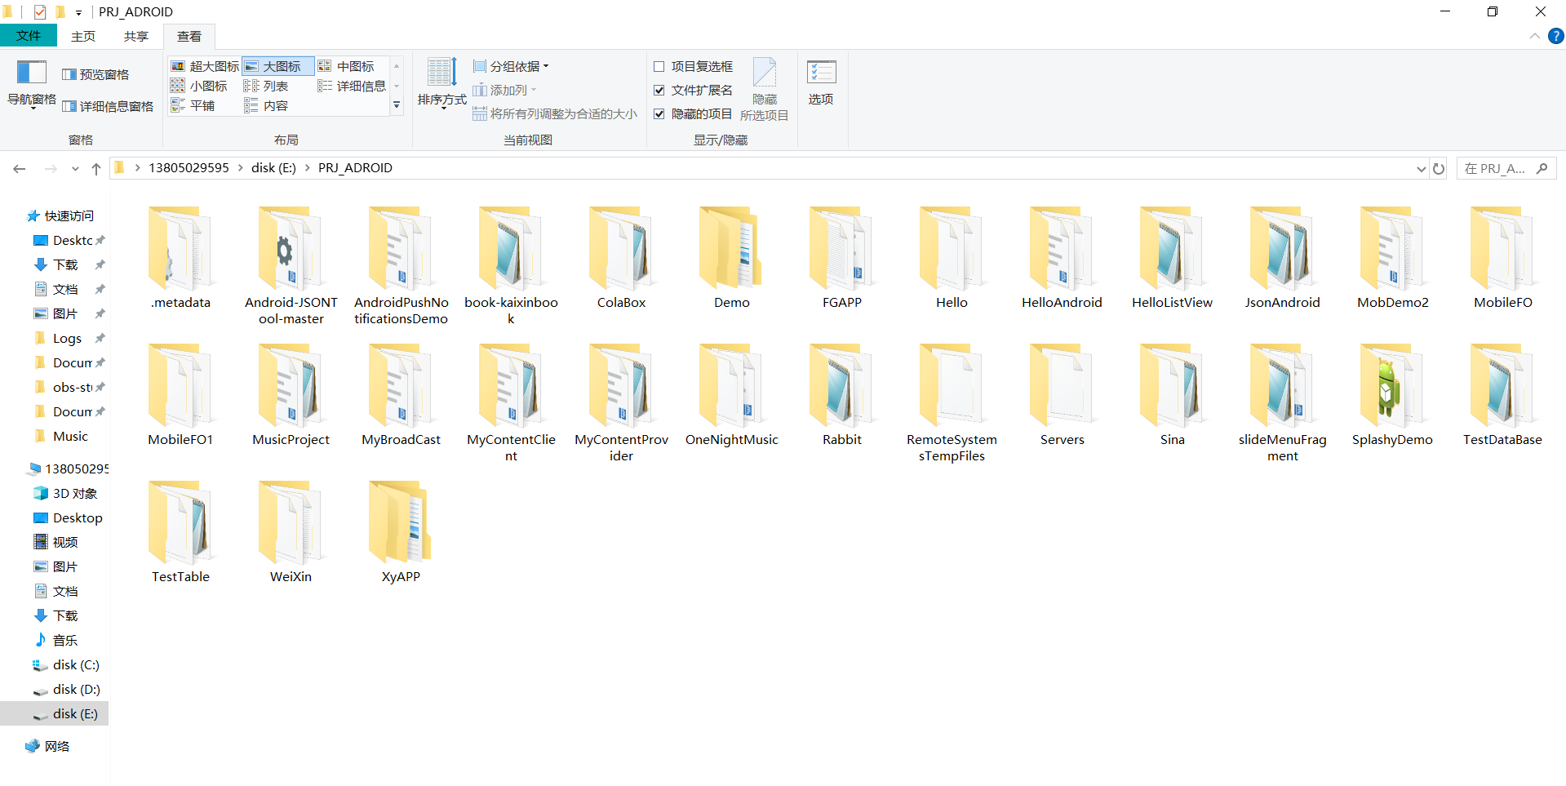Open customize quick access toolbar dropdown
The height and width of the screenshot is (786, 1566).
pyautogui.click(x=78, y=12)
